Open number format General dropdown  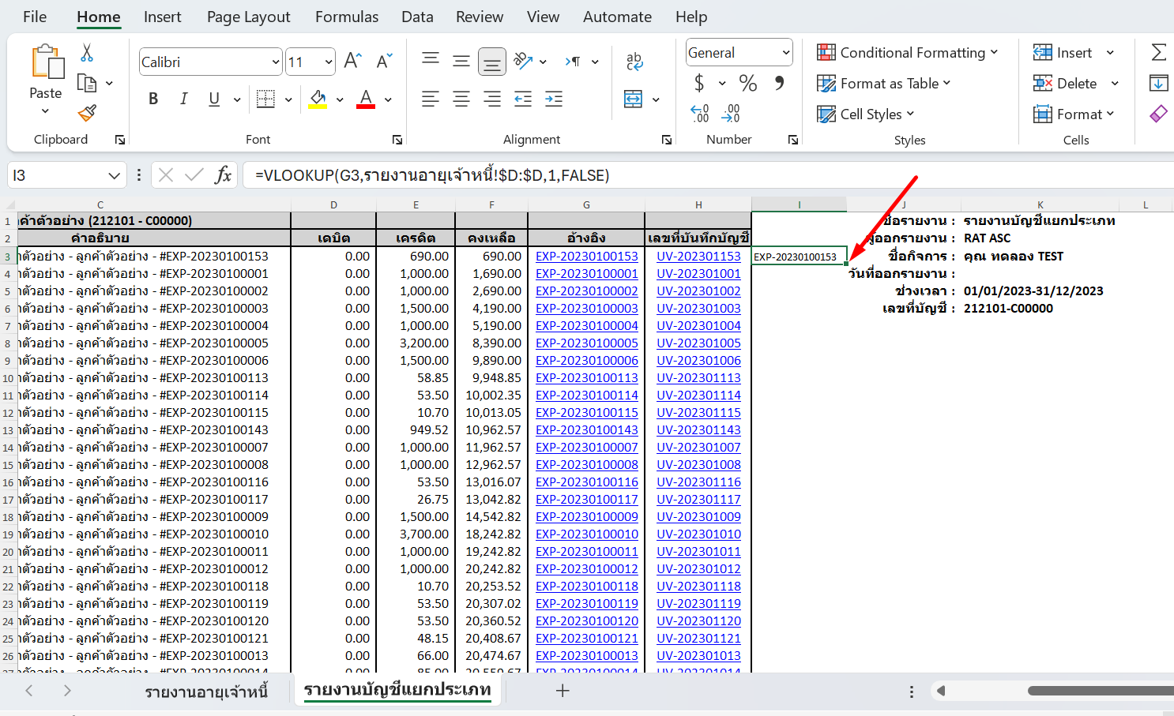785,53
